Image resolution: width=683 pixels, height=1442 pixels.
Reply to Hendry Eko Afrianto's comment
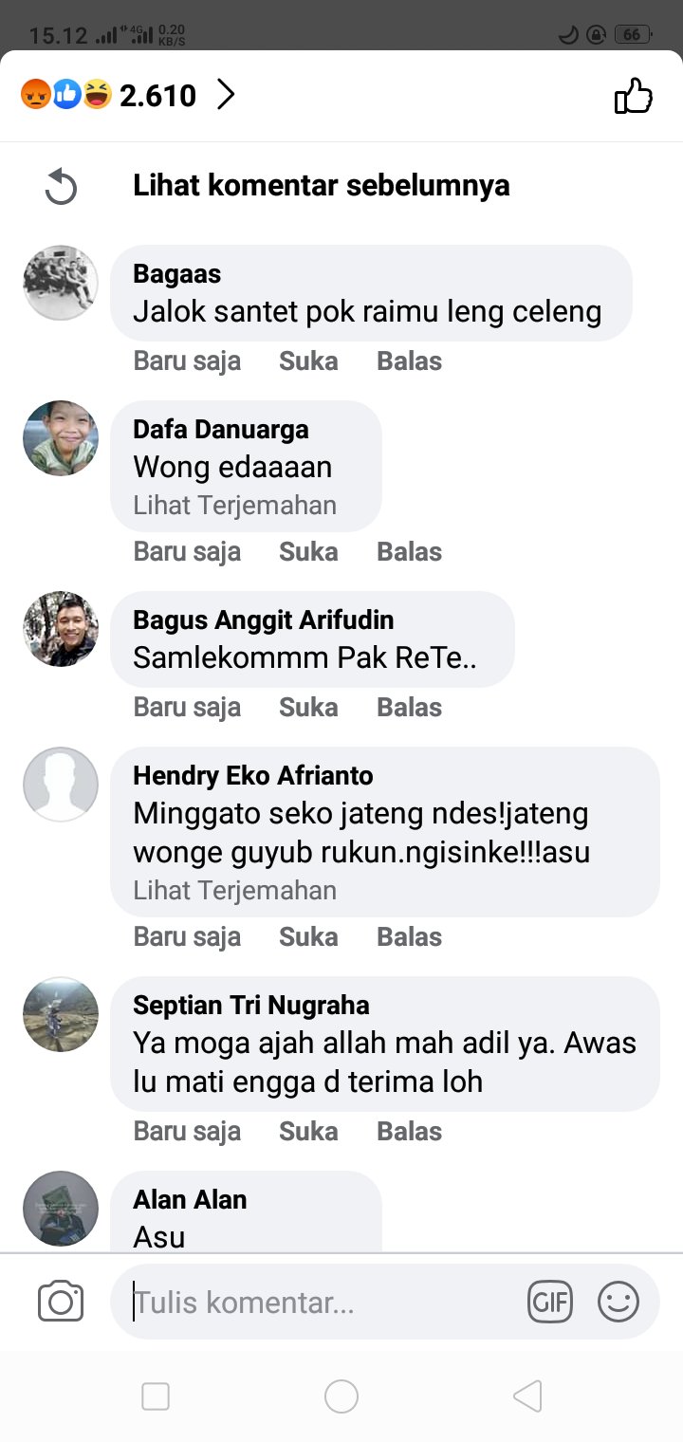point(409,937)
